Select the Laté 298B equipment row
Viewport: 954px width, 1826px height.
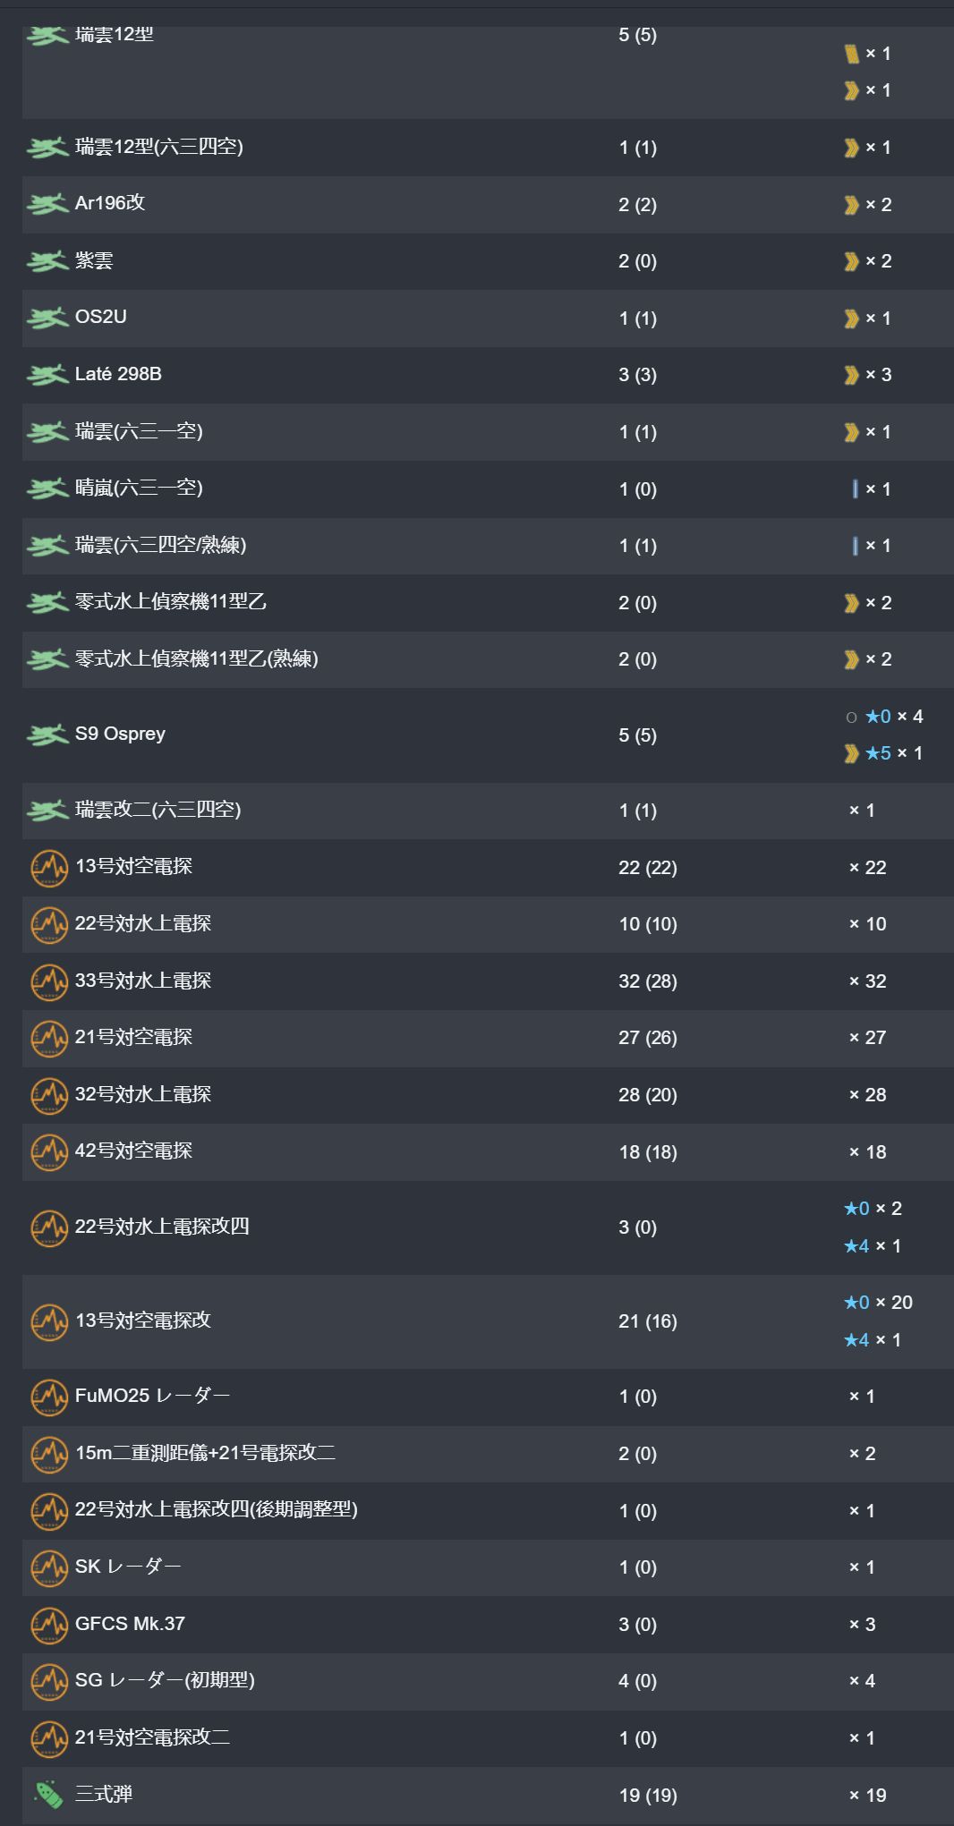488,375
